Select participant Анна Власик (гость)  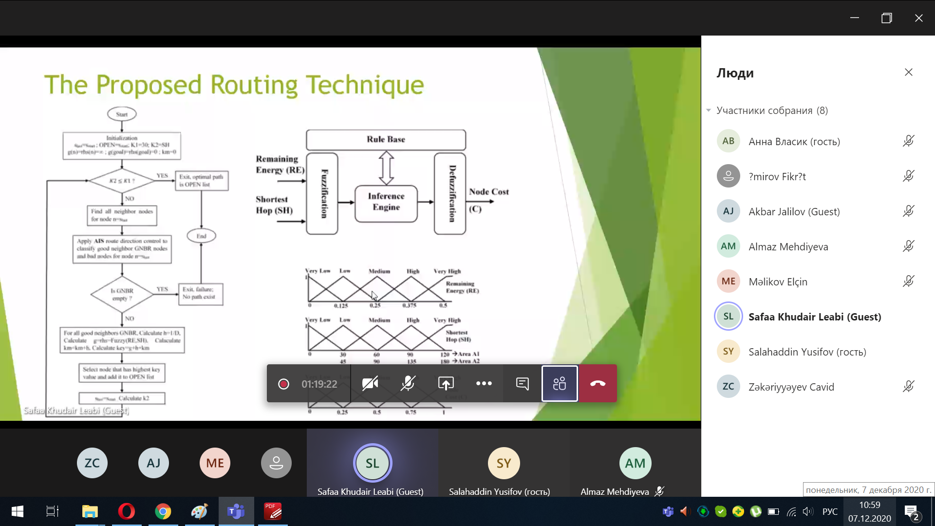click(x=818, y=141)
